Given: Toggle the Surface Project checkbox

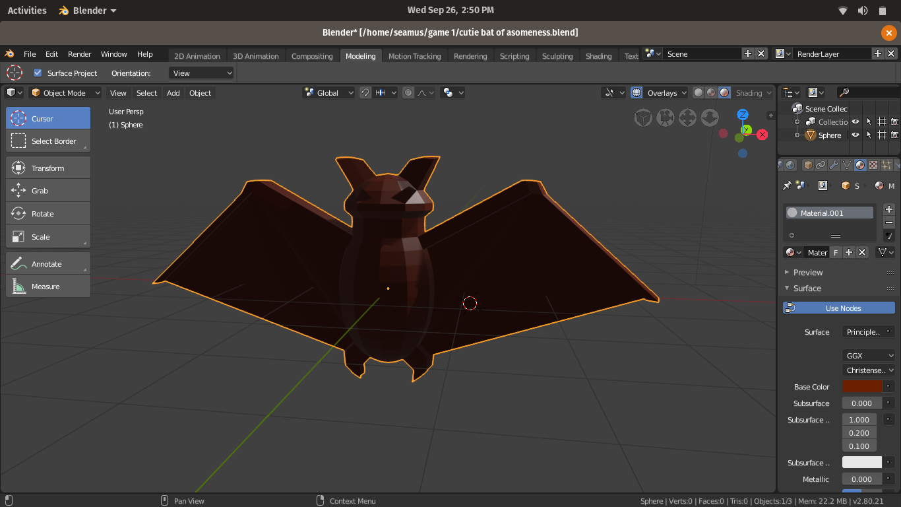Looking at the screenshot, I should [38, 73].
